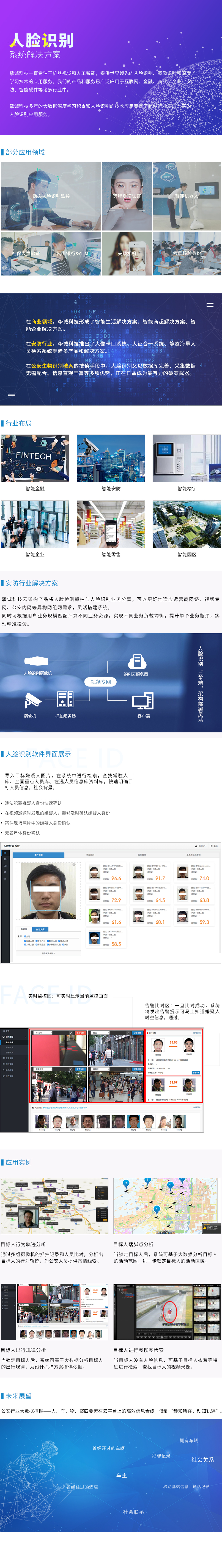This screenshot has height=1544, width=222.
Task: Click the match result scoring 60.1
Action: pos(150,917)
